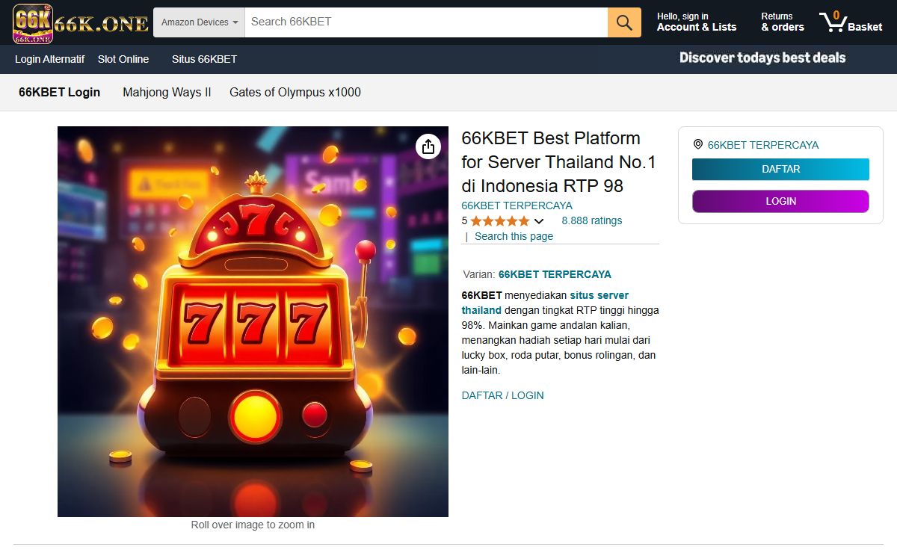The width and height of the screenshot is (897, 553).
Task: Click DAFTAR / LOGIN text link
Action: pos(502,395)
